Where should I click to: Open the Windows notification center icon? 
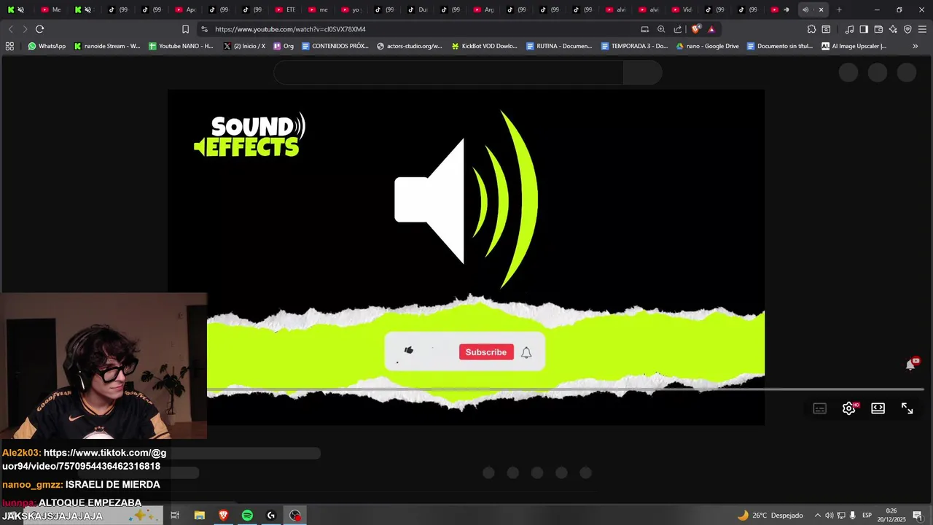[x=917, y=516]
